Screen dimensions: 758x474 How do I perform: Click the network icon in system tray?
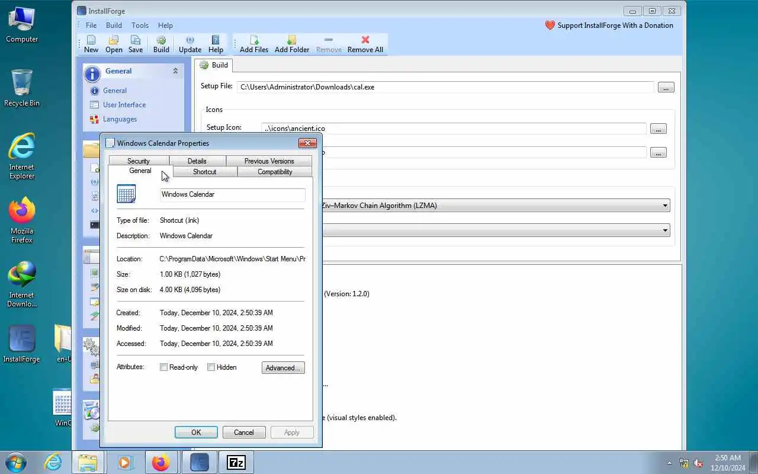pos(684,463)
